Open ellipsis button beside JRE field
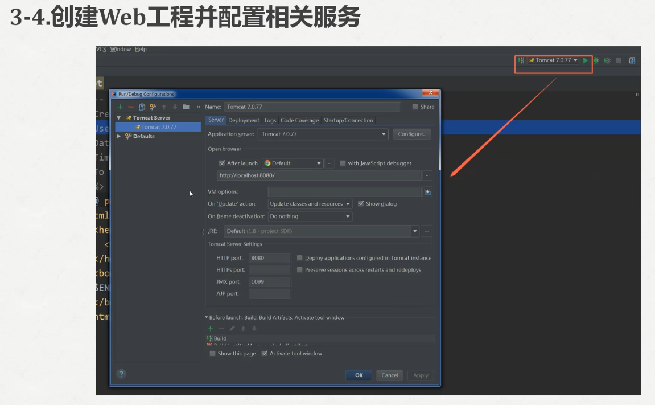 tap(426, 231)
